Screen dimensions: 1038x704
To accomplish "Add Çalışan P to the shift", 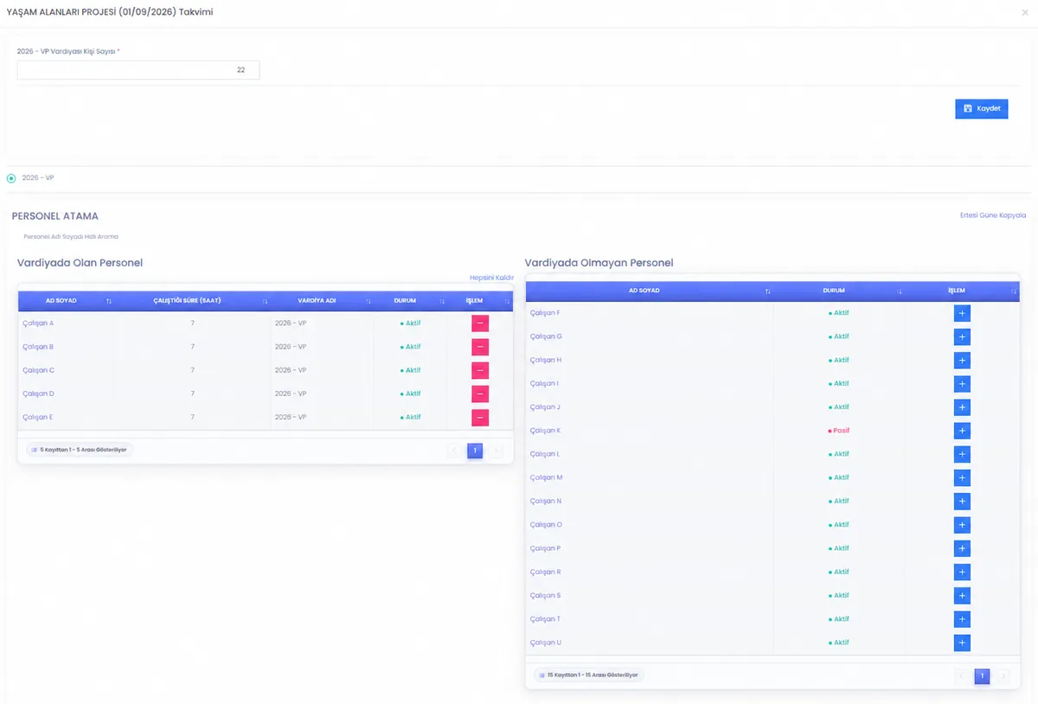I will click(962, 548).
